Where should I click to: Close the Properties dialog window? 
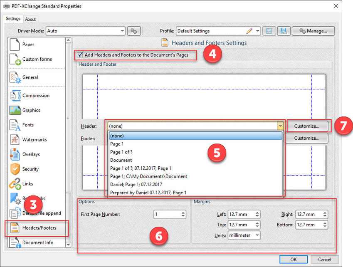tap(336, 6)
